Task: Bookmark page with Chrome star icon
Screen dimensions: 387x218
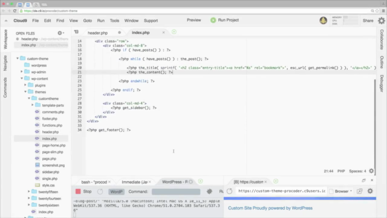Action: (377, 11)
